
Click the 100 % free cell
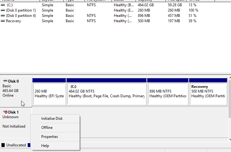(193, 10)
